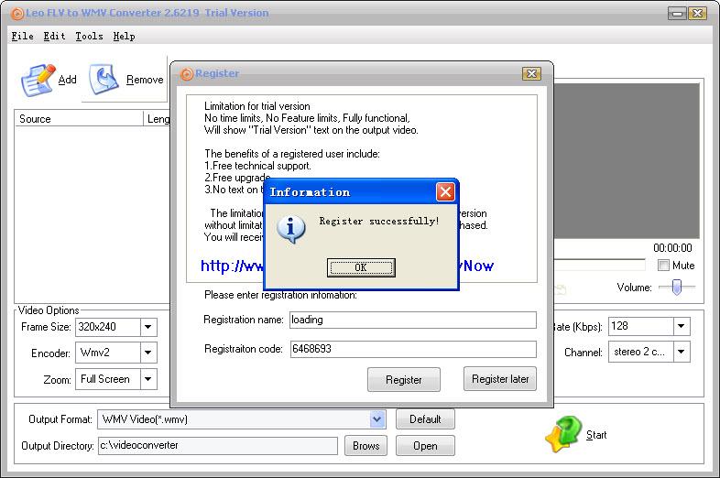Click the Start conversion icon
The image size is (720, 478).
563,434
